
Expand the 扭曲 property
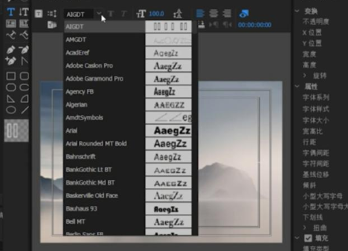click(304, 227)
